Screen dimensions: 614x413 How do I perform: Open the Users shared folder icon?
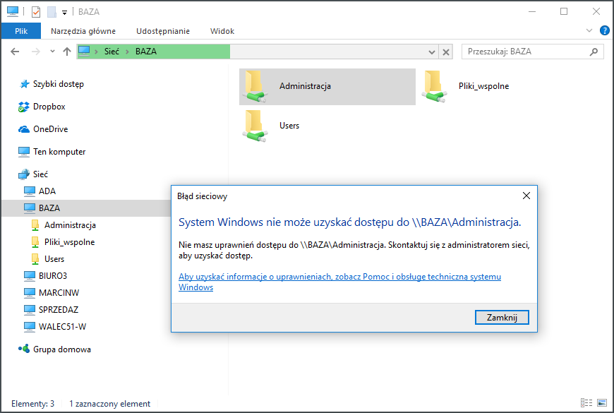tap(254, 126)
